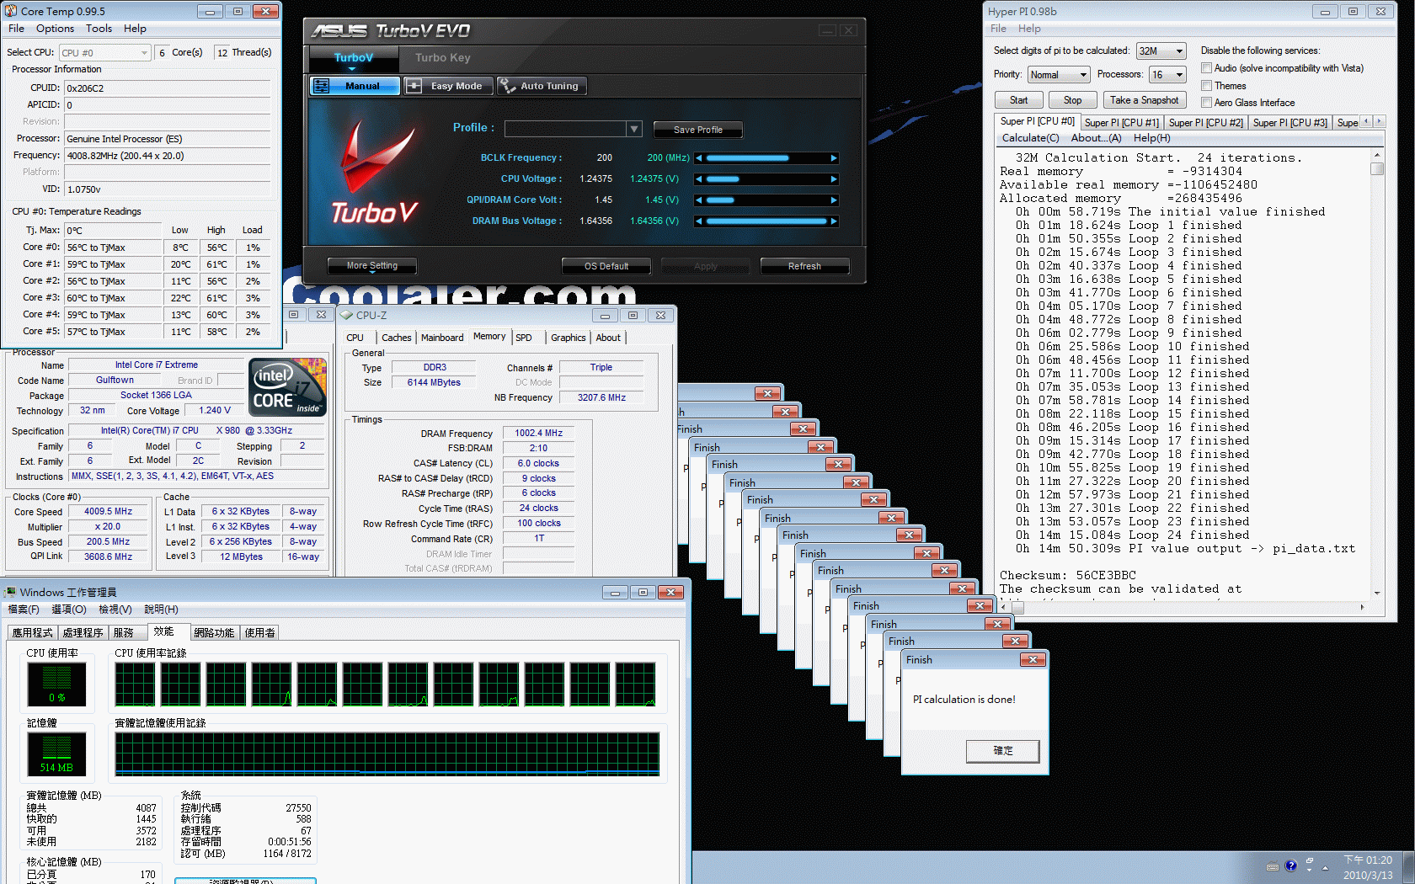Open the TurboV Profile dropdown
The width and height of the screenshot is (1415, 884).
[634, 129]
